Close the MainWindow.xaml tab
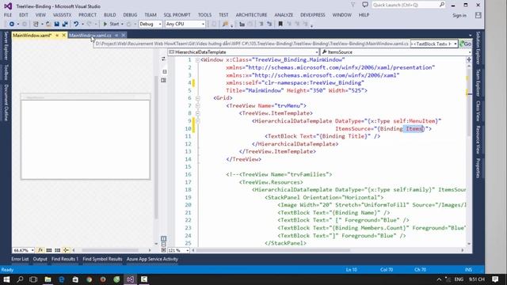 pos(63,35)
